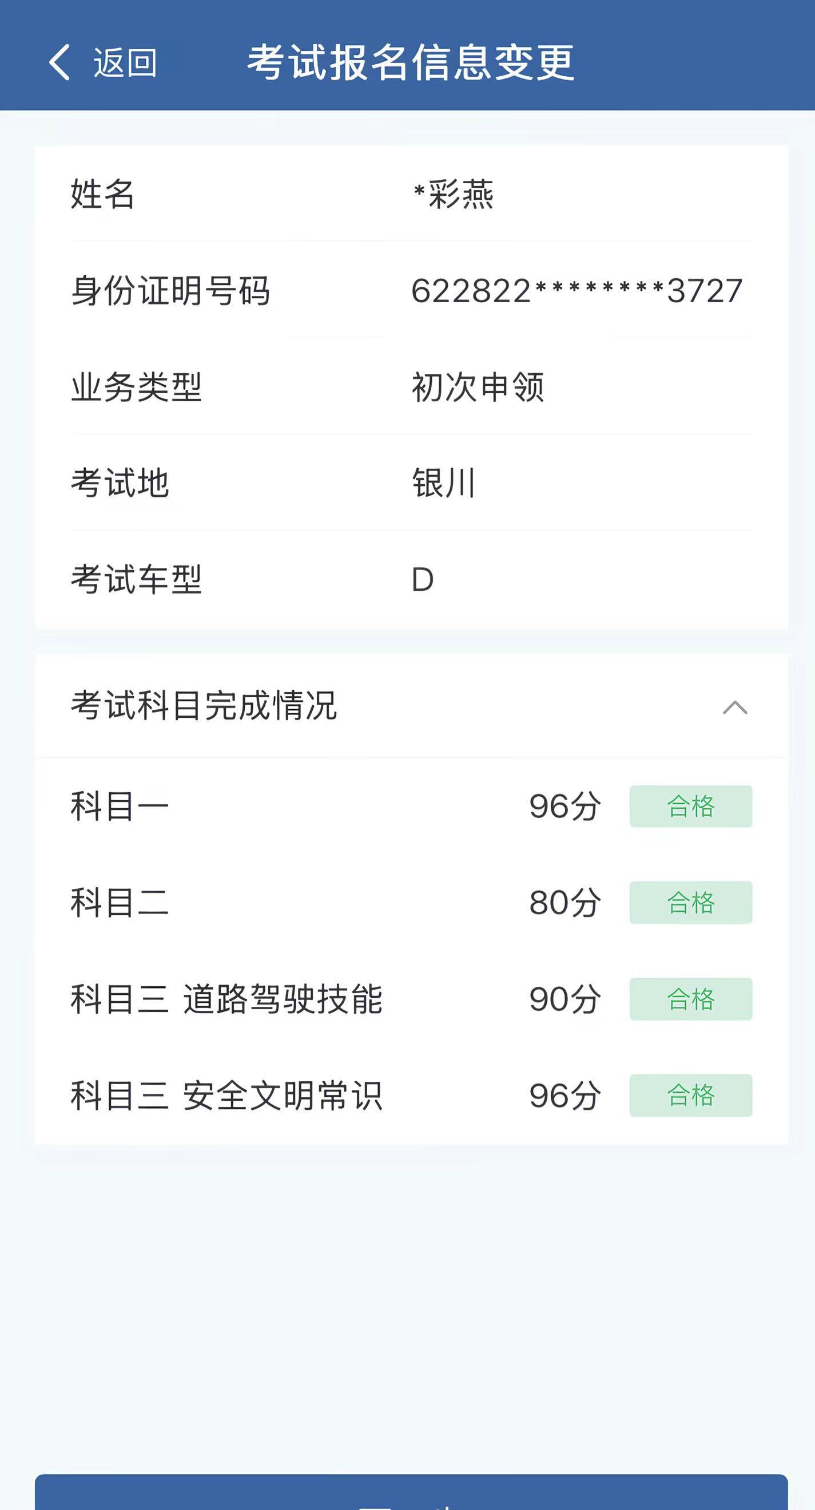
Task: Click 合格 badge beside 道路驾驶技能
Action: coord(690,999)
